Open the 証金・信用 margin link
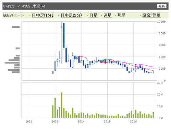 click(151, 15)
